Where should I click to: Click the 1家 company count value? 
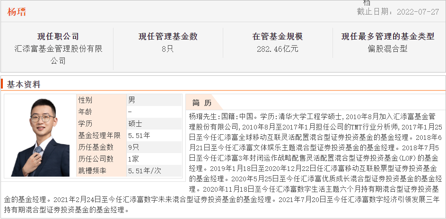point(133,159)
